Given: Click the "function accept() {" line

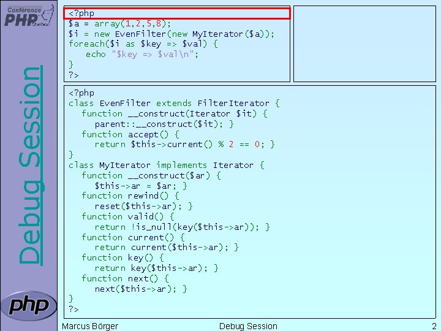Looking at the screenshot, I should (x=130, y=134).
